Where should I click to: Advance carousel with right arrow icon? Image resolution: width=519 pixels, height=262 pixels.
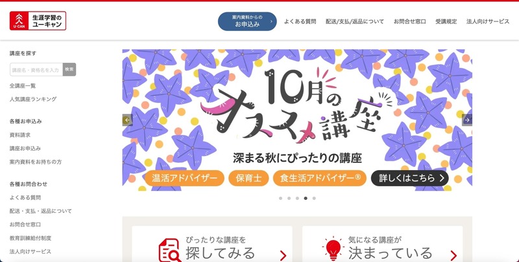pyautogui.click(x=467, y=120)
